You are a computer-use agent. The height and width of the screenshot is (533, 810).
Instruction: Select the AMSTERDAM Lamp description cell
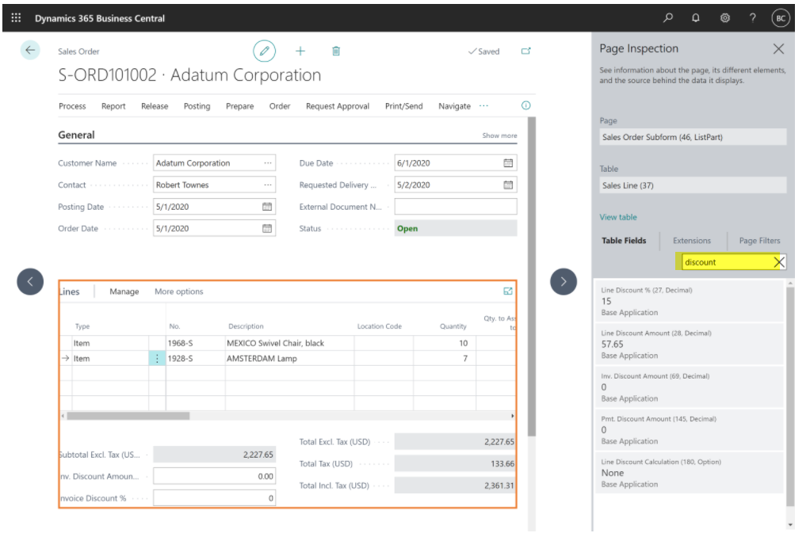[289, 358]
